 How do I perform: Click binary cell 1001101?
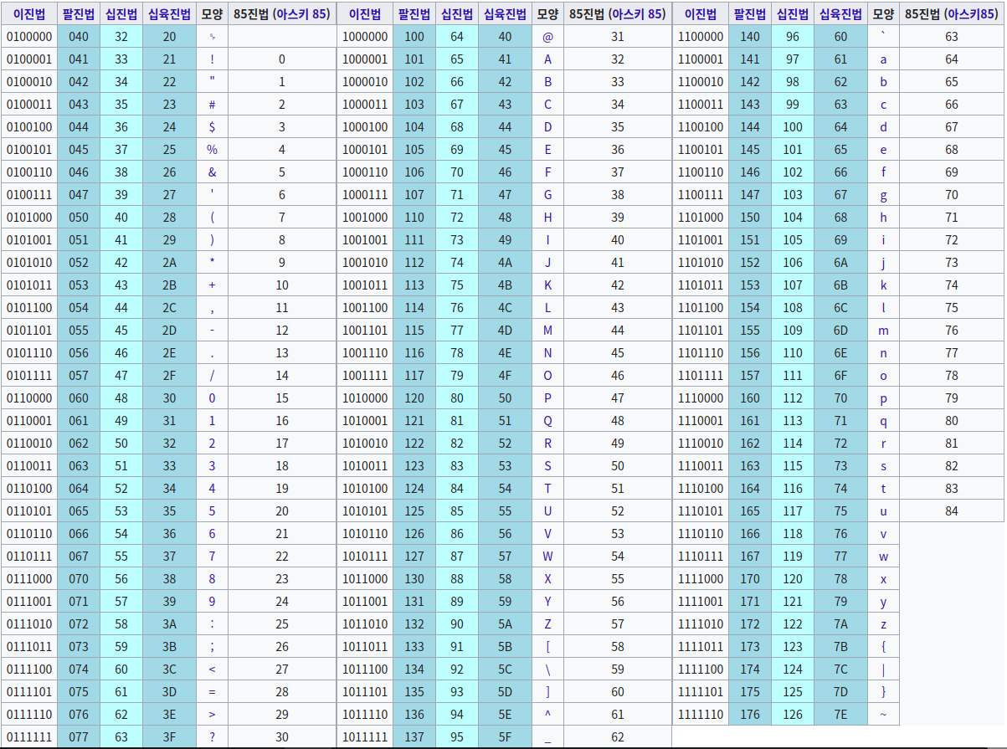365,331
